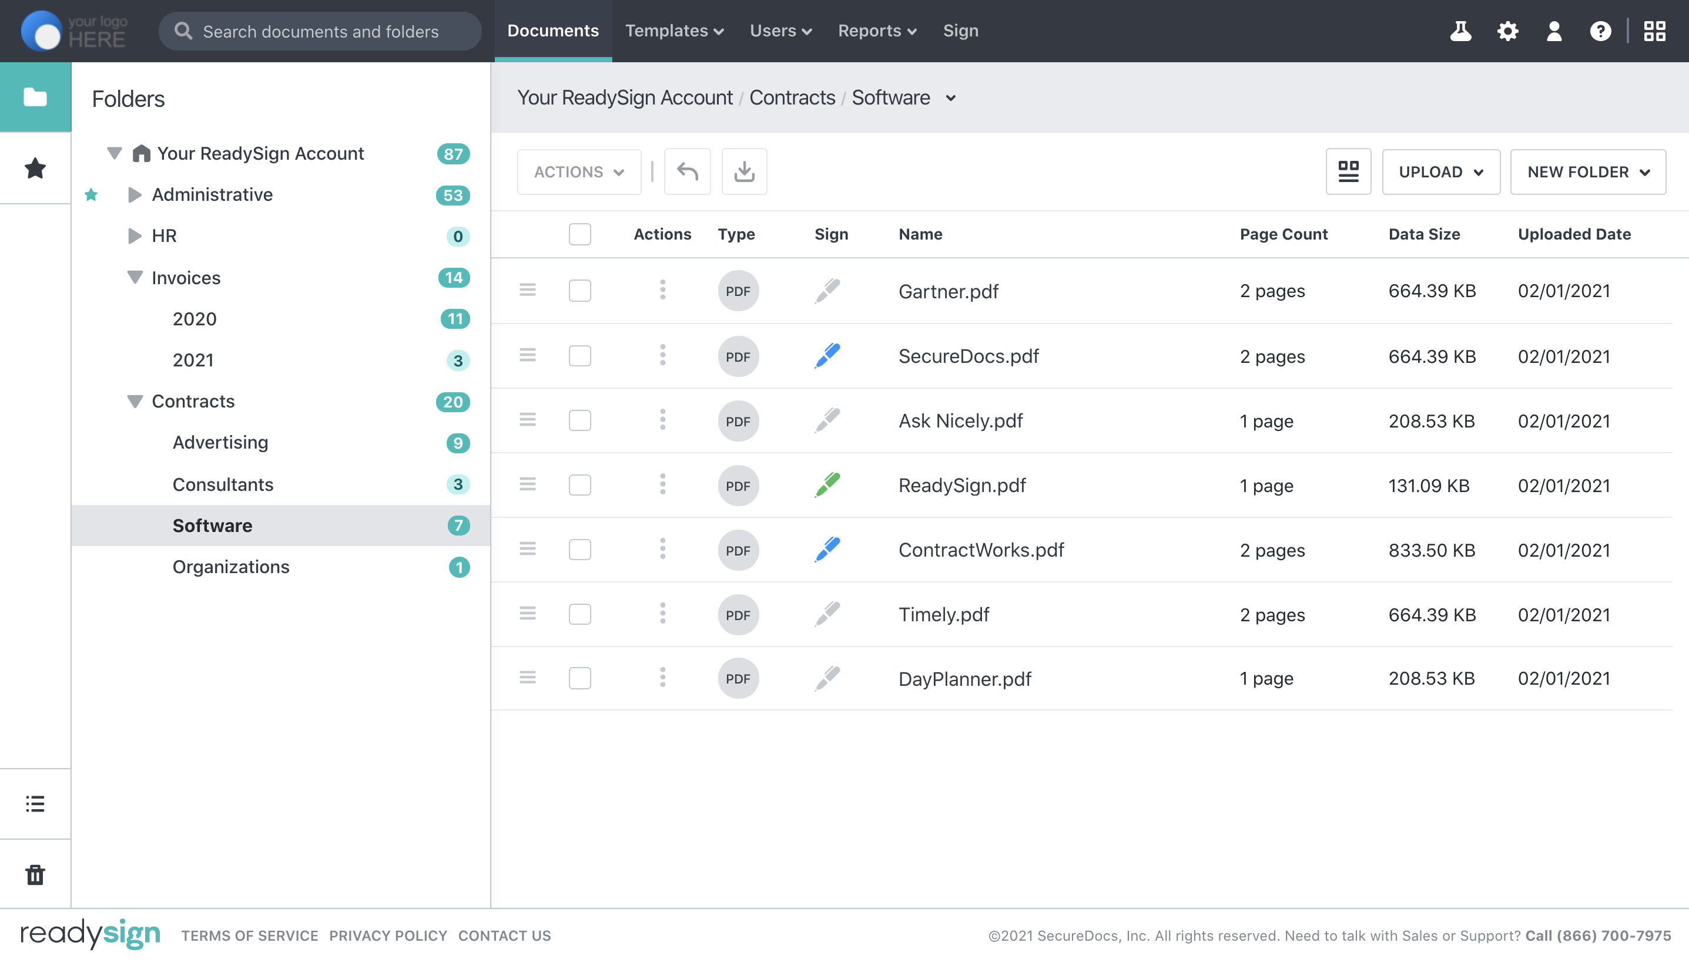Screen dimensions: 1689x963
Task: Open the NEW FOLDER dropdown
Action: [1588, 172]
